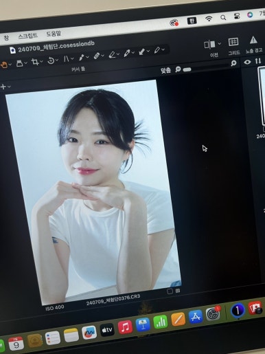Select the Loupe cursor tool
The image size is (265, 354).
pos(20,63)
